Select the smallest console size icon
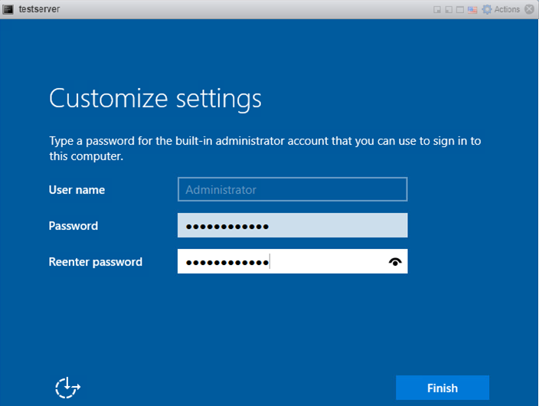 tap(437, 10)
